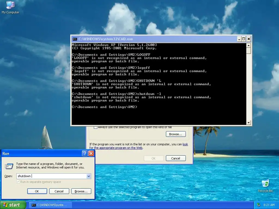Click the 8:21 AM taskbar clock

pos(269,205)
